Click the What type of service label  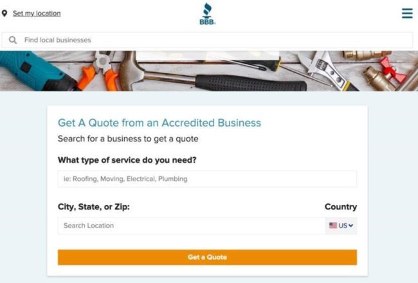[127, 160]
